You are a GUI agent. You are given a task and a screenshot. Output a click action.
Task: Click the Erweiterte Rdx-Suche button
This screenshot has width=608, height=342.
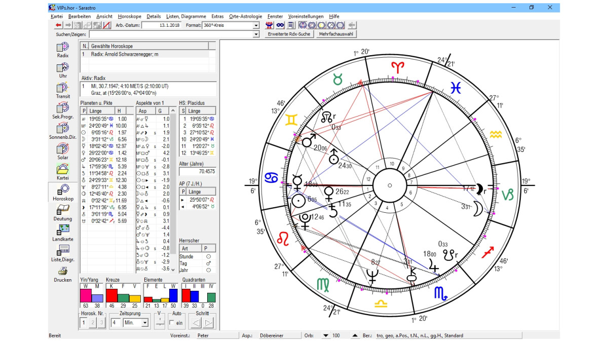(289, 34)
